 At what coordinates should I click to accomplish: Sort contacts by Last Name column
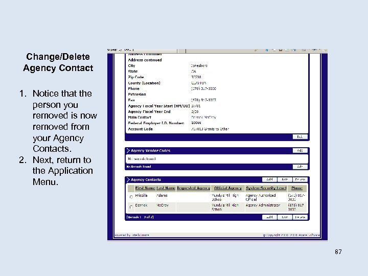[166, 188]
